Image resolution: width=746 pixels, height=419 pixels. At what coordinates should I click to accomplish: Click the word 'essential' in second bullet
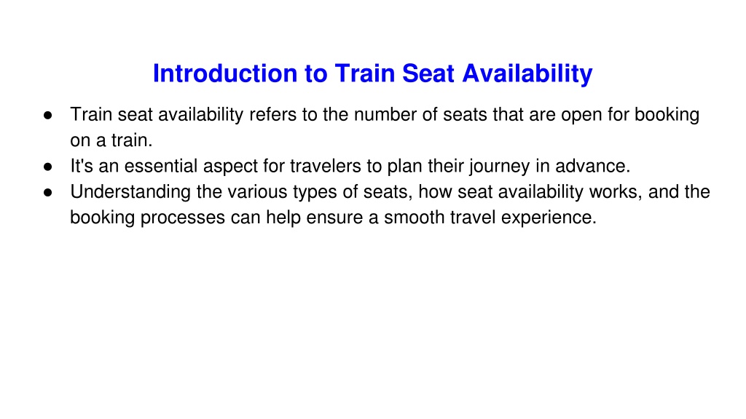(160, 166)
